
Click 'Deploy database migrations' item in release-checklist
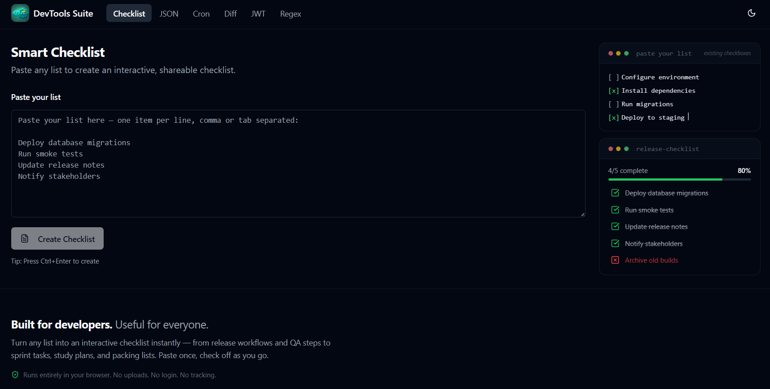(666, 193)
